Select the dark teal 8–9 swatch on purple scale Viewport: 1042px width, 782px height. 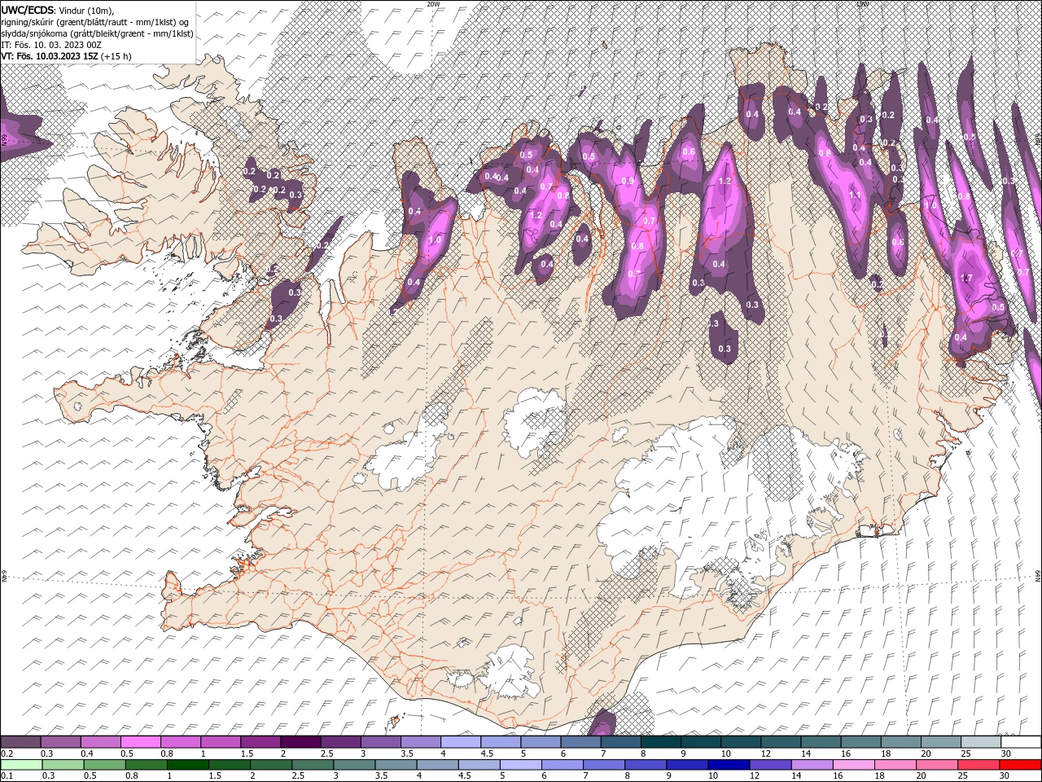click(x=661, y=742)
